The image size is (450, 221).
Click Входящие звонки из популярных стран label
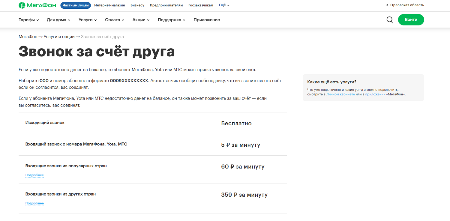(x=66, y=166)
